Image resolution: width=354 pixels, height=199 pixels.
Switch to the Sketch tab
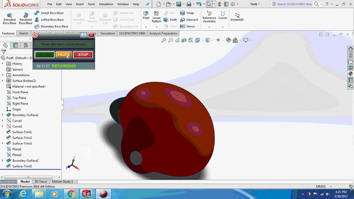click(x=24, y=33)
